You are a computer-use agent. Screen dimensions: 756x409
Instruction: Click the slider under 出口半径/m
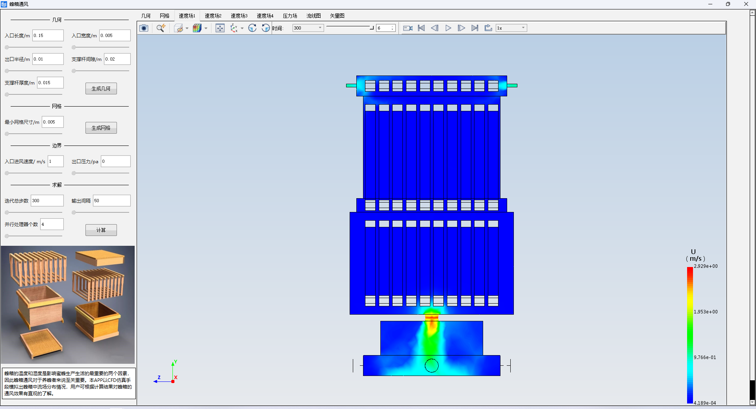tap(33, 71)
